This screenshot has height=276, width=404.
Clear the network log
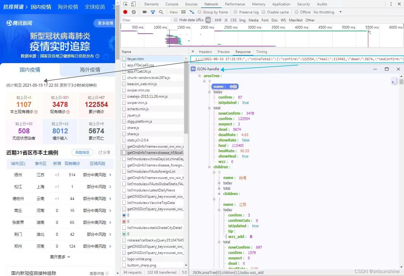point(134,12)
